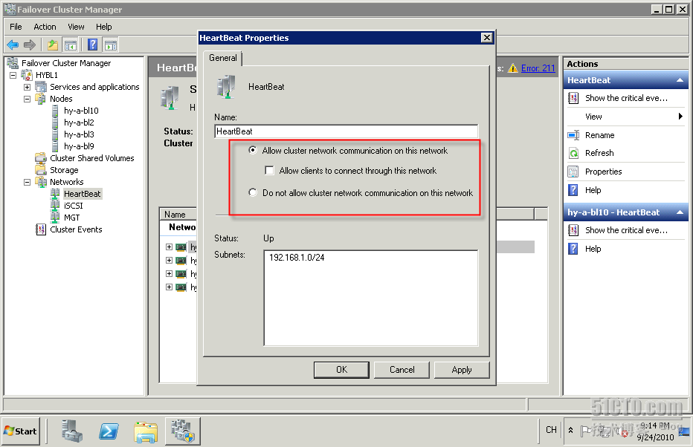This screenshot has width=693, height=447.
Task: Click the CH language indicator
Action: click(x=551, y=430)
